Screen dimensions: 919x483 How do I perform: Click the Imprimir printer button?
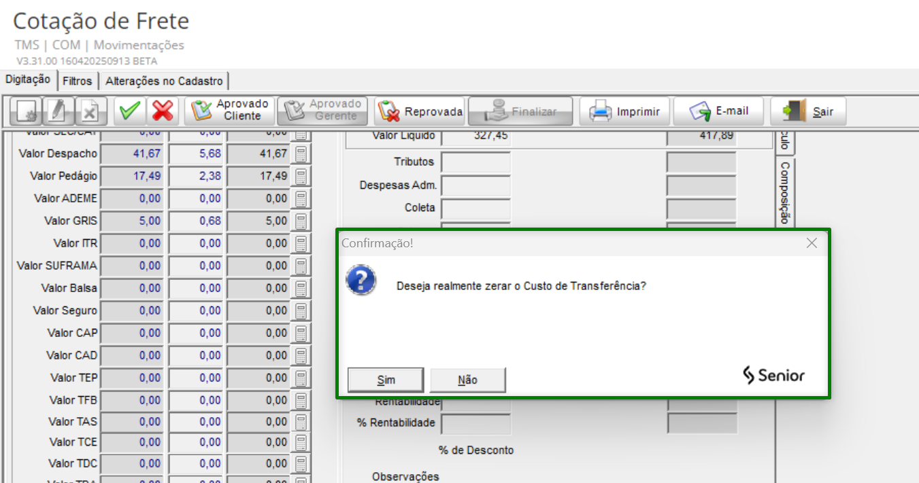[x=624, y=111]
